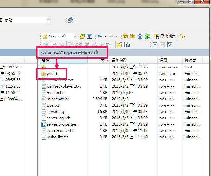
Task: Click the minus unselect-files icon
Action: pos(162,45)
